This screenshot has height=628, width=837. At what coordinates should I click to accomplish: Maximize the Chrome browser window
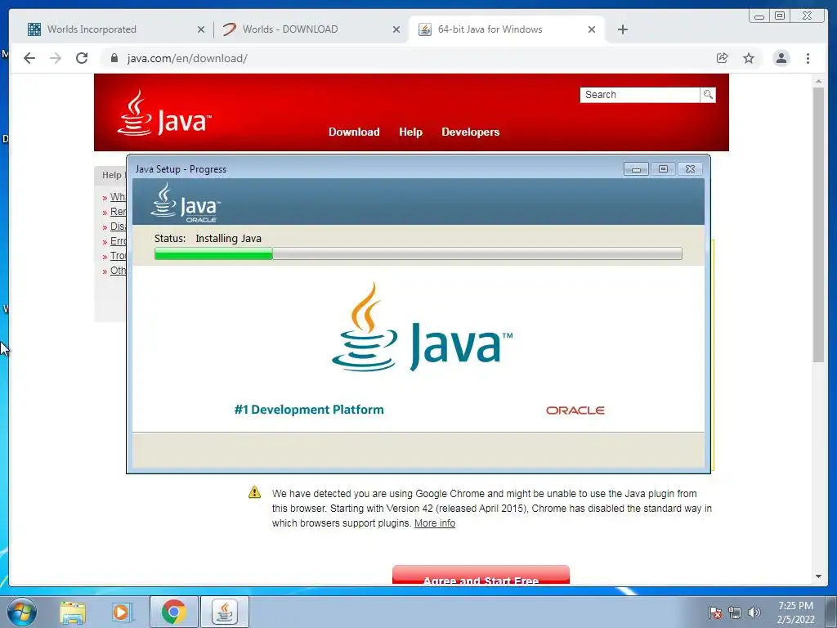pyautogui.click(x=780, y=16)
